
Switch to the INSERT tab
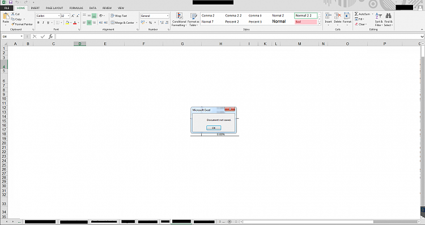pyautogui.click(x=35, y=8)
